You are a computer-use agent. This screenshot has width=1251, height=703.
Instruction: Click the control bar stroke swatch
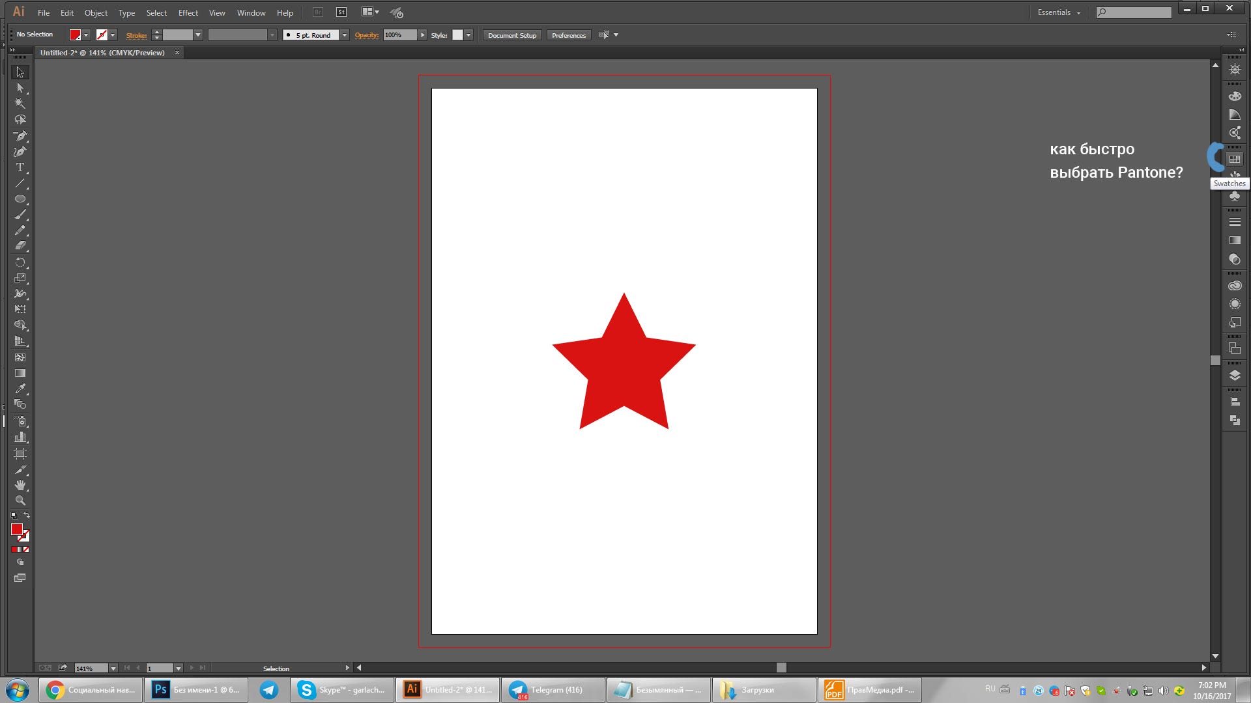tap(102, 35)
